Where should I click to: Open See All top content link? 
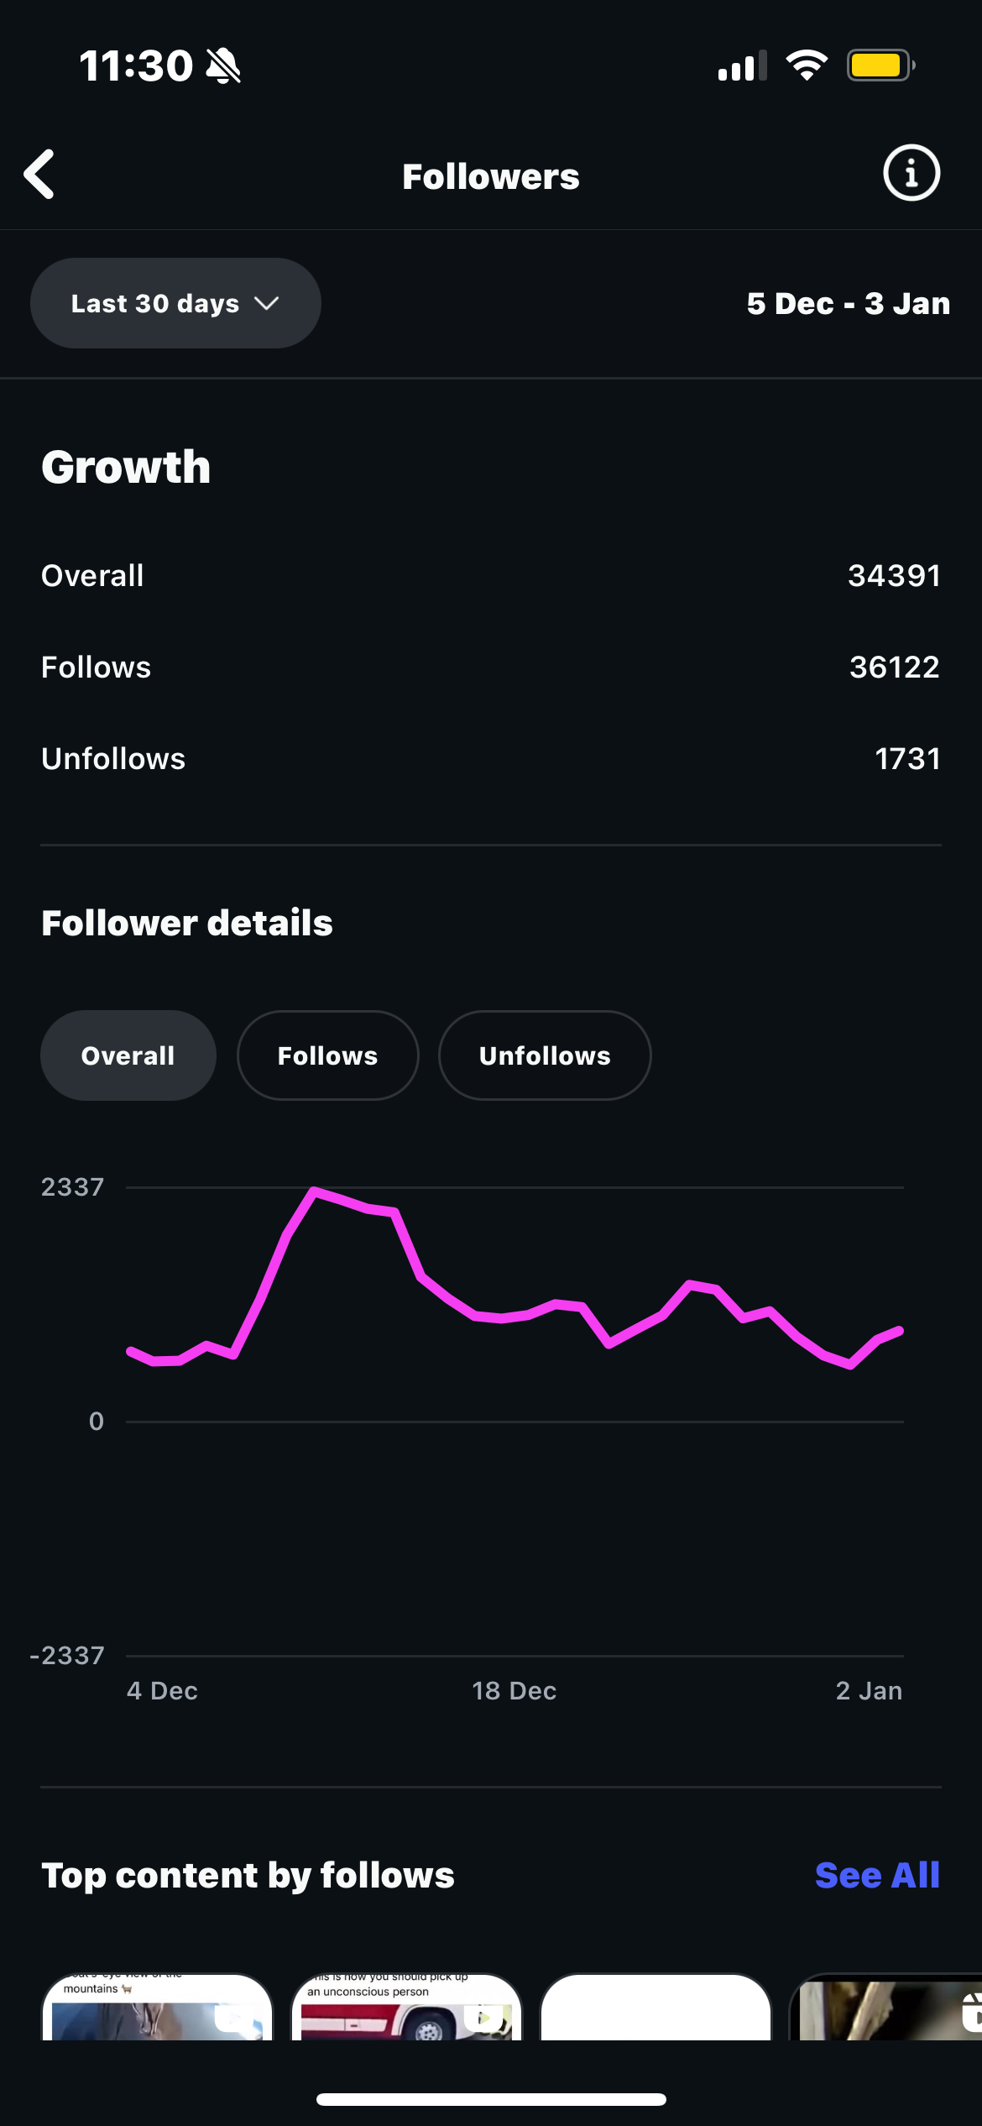pyautogui.click(x=877, y=1875)
